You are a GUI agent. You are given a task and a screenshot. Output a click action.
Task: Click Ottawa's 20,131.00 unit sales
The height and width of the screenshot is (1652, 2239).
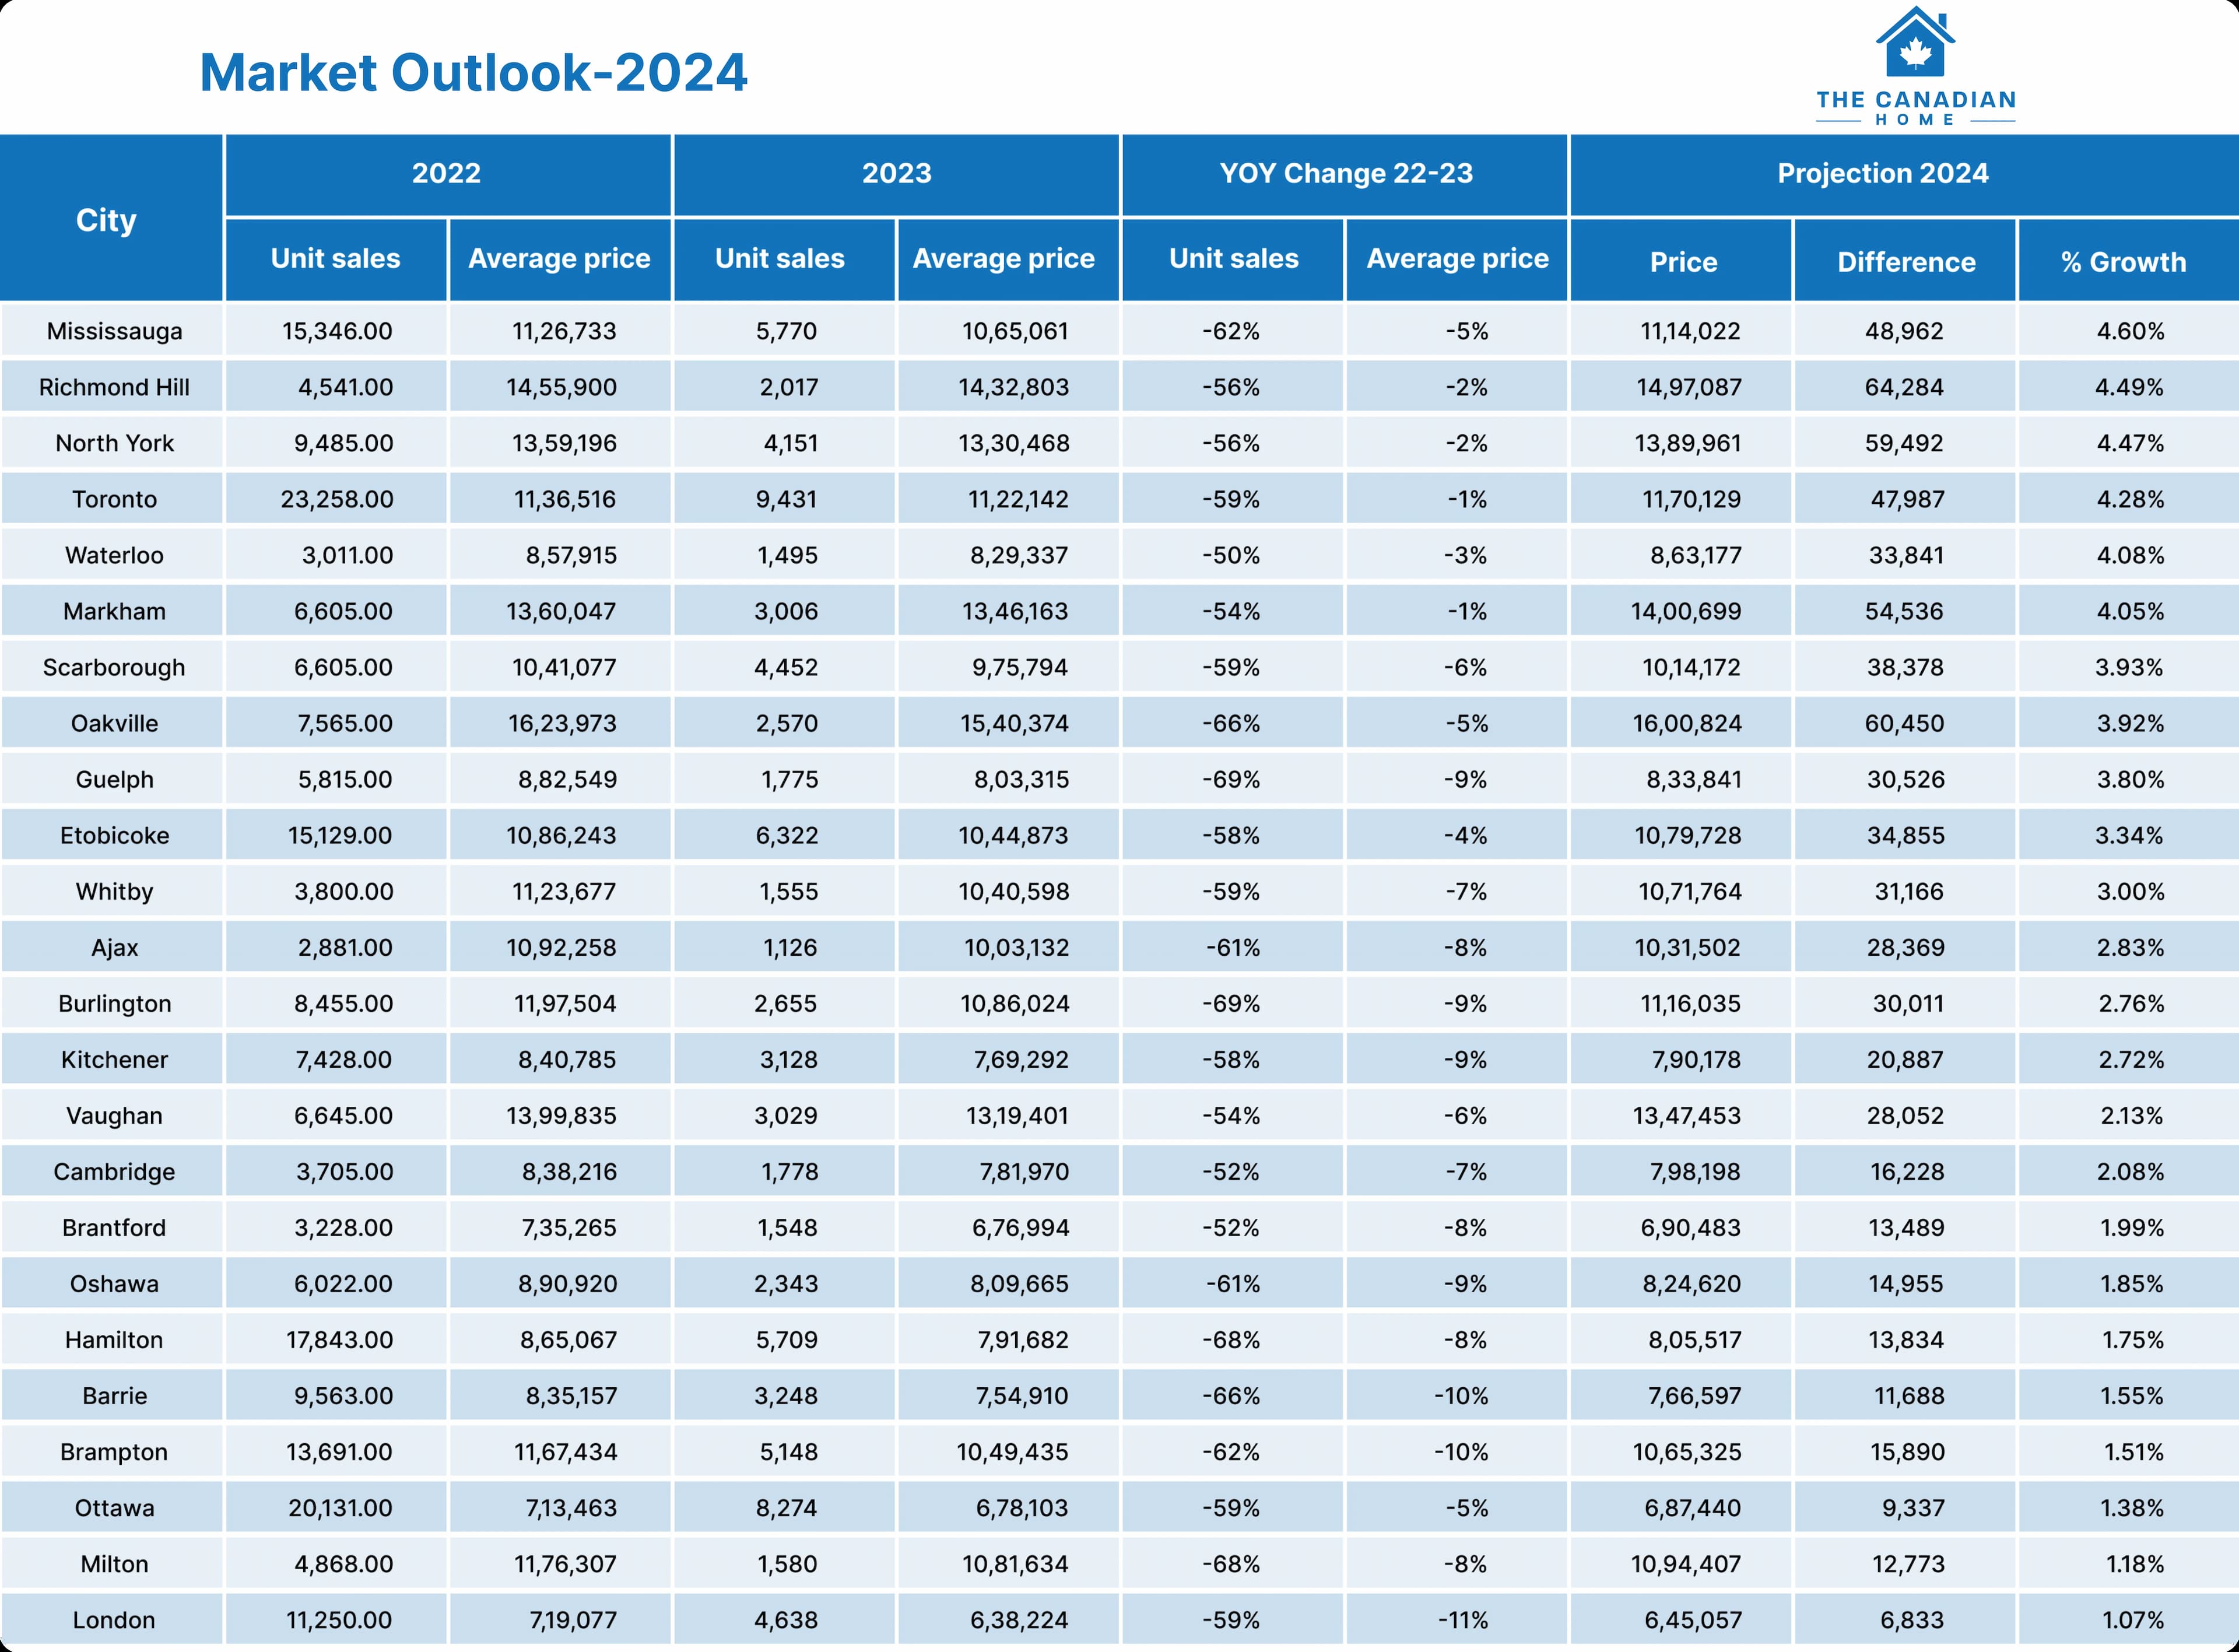pyautogui.click(x=340, y=1507)
